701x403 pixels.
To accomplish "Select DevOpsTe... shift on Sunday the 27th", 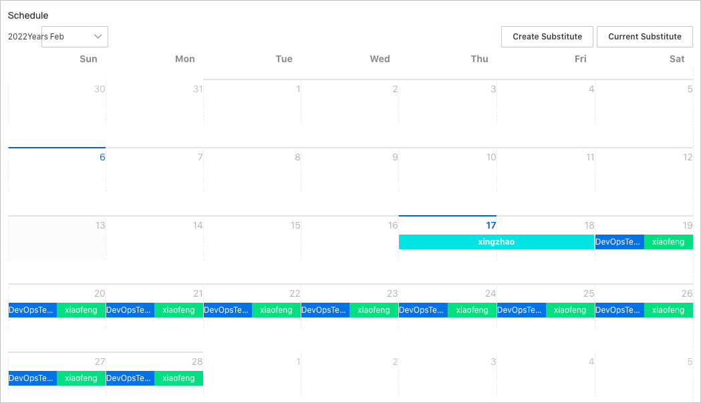I will tap(33, 378).
